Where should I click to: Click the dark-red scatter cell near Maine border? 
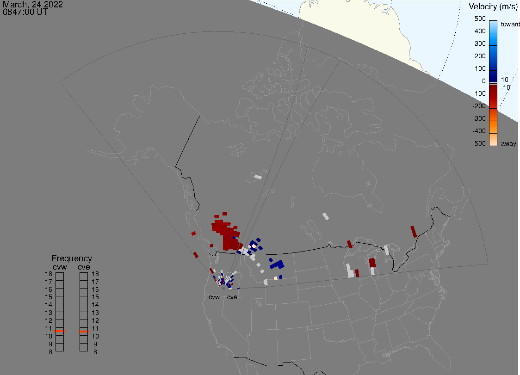click(414, 232)
